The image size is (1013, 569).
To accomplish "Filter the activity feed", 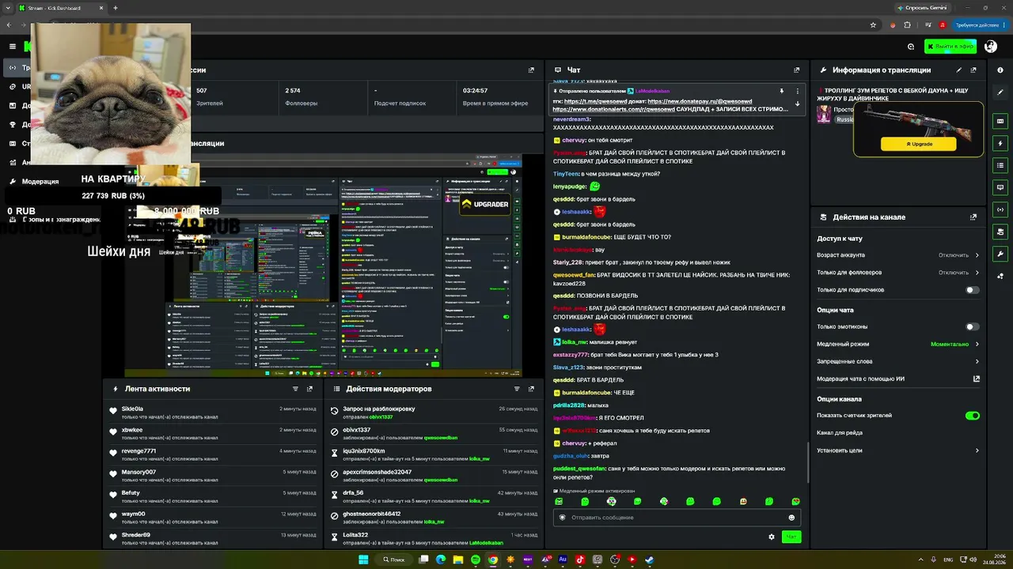I will (296, 389).
